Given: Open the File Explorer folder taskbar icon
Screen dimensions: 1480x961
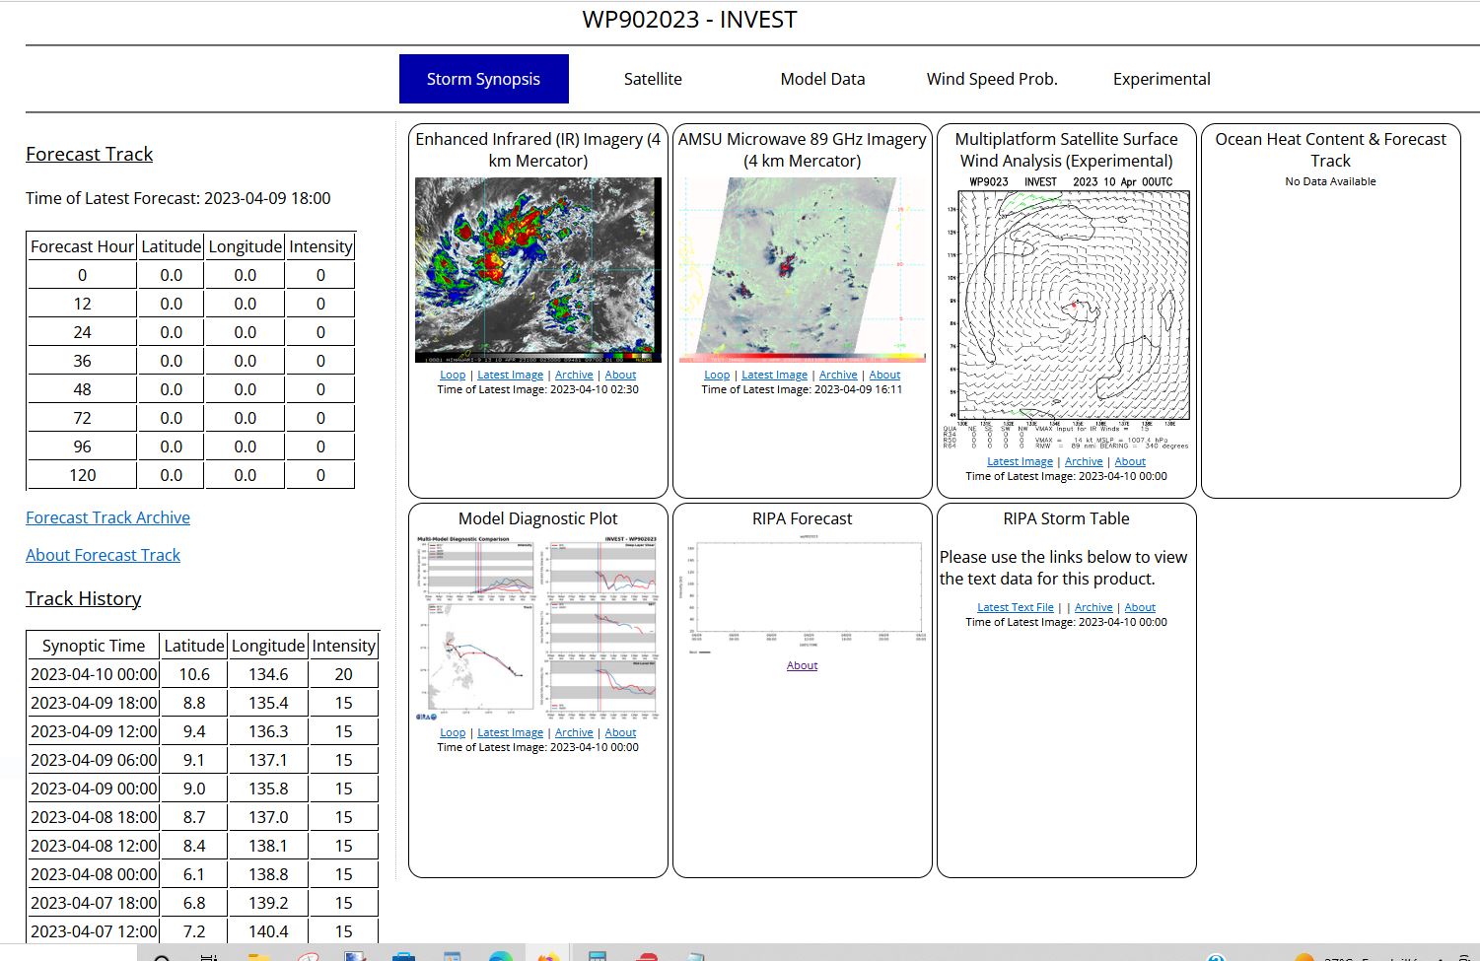Looking at the screenshot, I should coord(259,956).
